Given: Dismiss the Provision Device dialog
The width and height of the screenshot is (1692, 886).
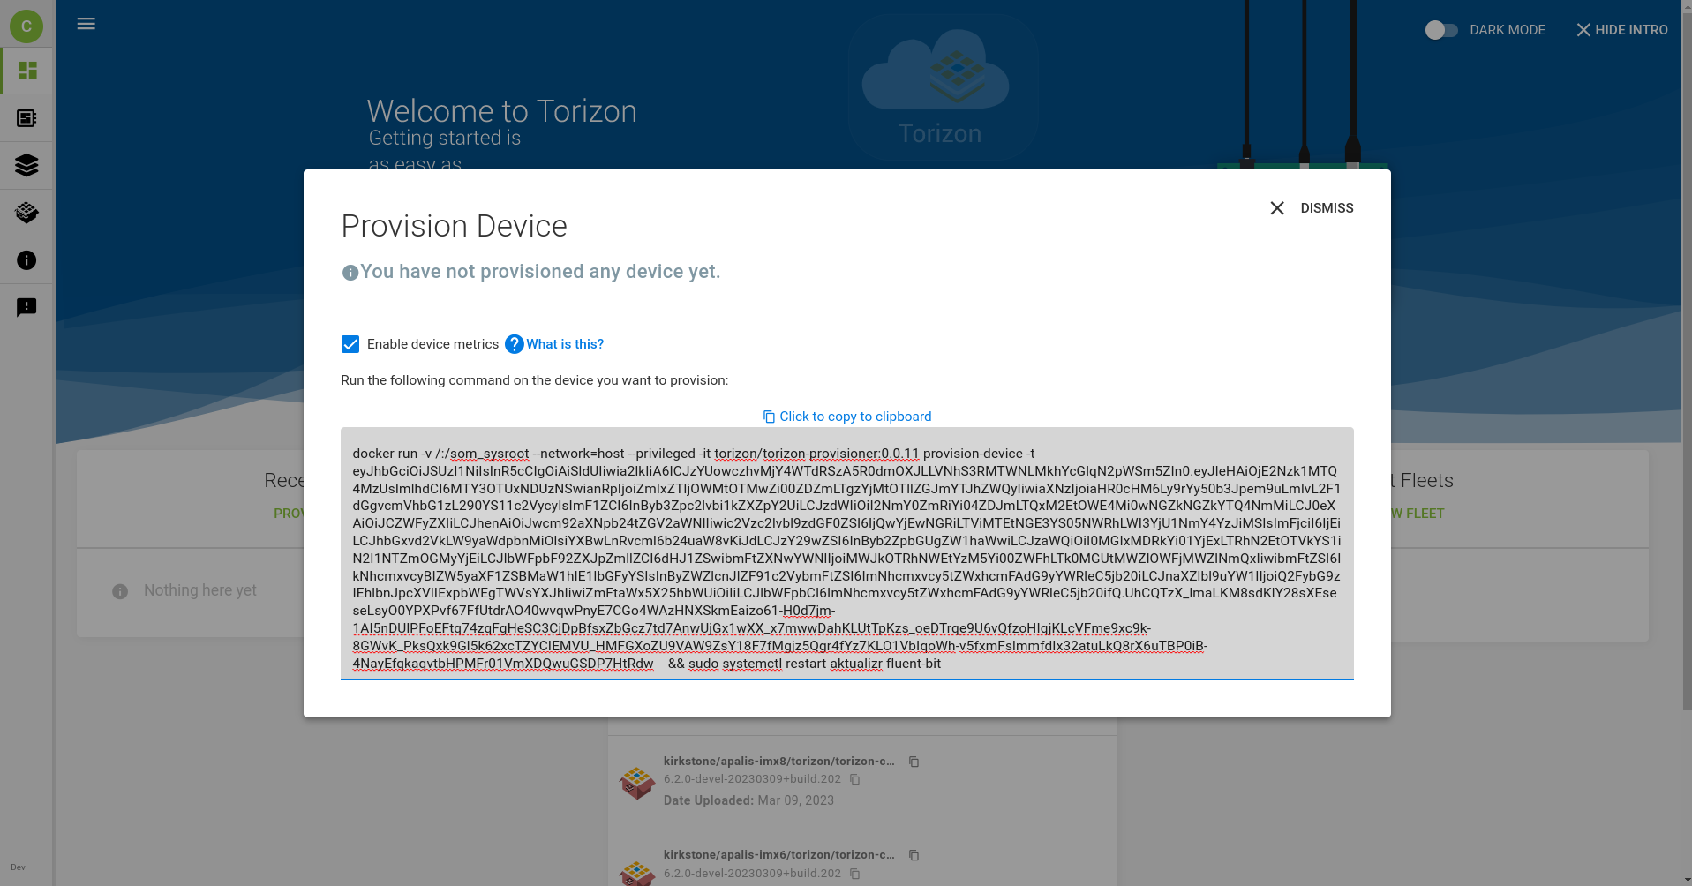Looking at the screenshot, I should pos(1312,208).
